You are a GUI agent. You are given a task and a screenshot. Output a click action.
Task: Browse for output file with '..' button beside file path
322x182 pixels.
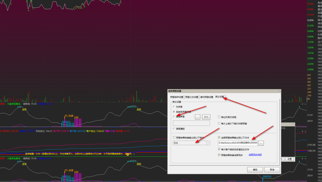pos(261,143)
